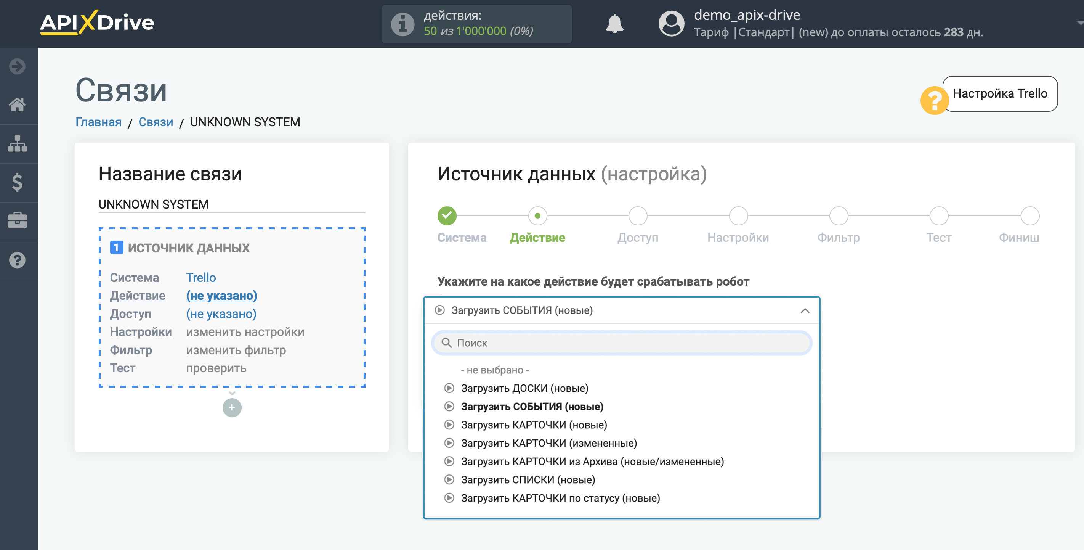Click изменить фильтр text
The height and width of the screenshot is (550, 1084).
236,350
